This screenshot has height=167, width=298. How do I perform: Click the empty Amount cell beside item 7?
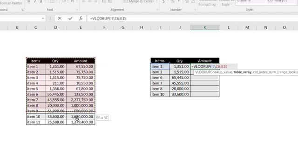coord(205,83)
